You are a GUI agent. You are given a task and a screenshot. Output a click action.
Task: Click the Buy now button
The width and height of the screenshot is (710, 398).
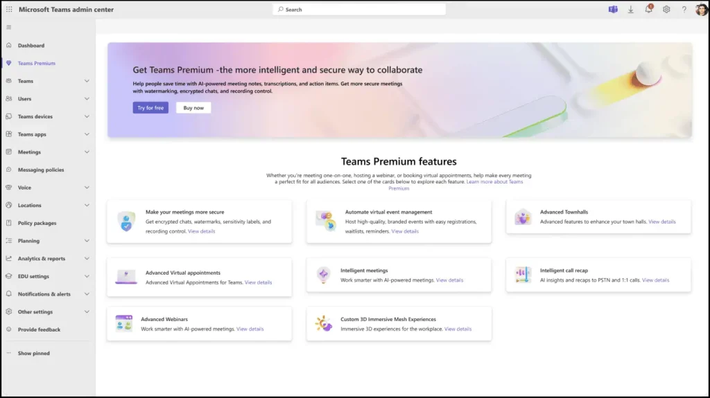pyautogui.click(x=193, y=108)
